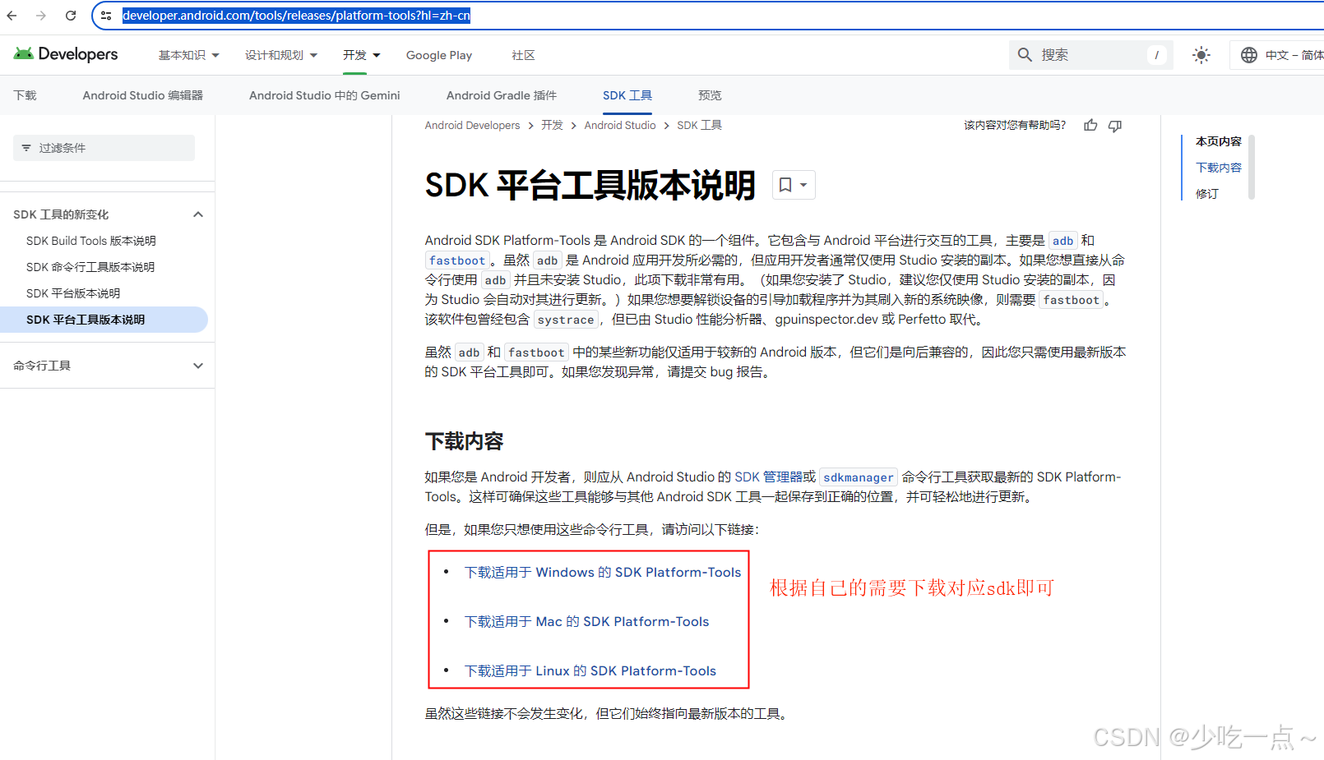Click the 开发 breadcrumb link
Screen dimensions: 1324x760
pyautogui.click(x=552, y=125)
